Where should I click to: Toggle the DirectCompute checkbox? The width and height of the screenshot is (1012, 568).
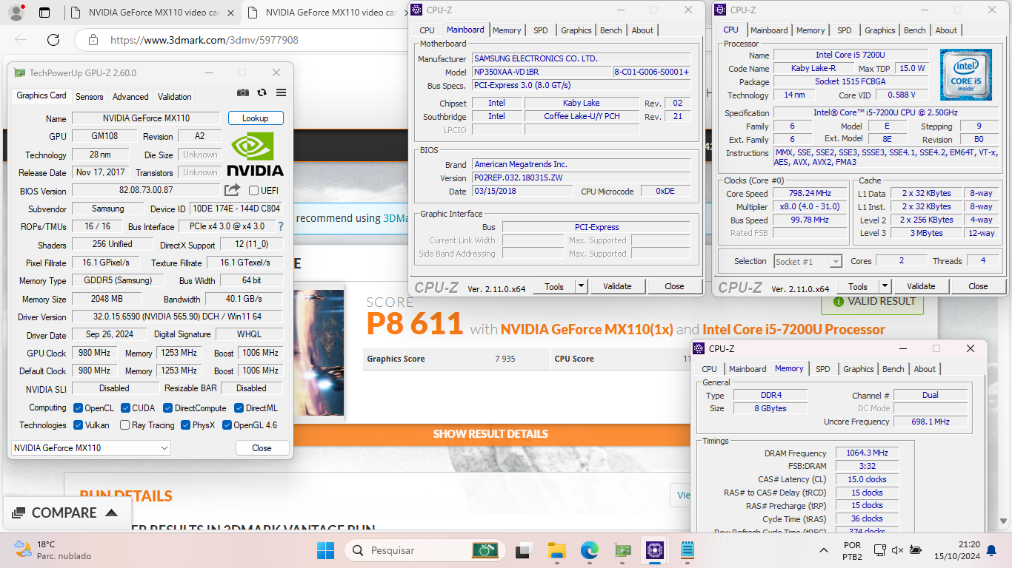click(x=168, y=408)
